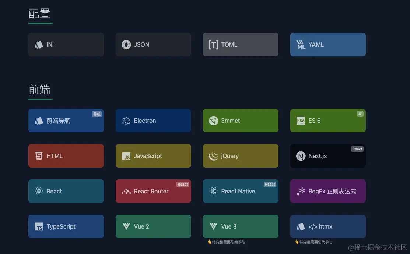Open the TOML reference card
Screen dimensions: 410x254
241,44
